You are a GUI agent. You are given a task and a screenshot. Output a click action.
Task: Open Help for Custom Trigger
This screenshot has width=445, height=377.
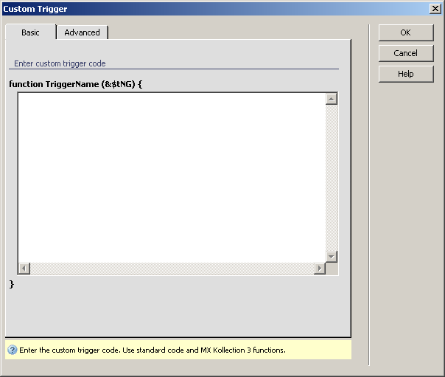(x=405, y=74)
